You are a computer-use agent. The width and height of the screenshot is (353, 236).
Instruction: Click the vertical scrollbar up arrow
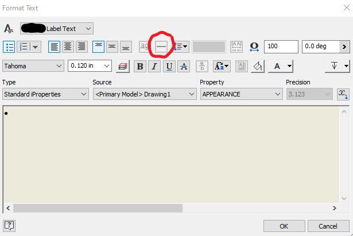pos(344,111)
